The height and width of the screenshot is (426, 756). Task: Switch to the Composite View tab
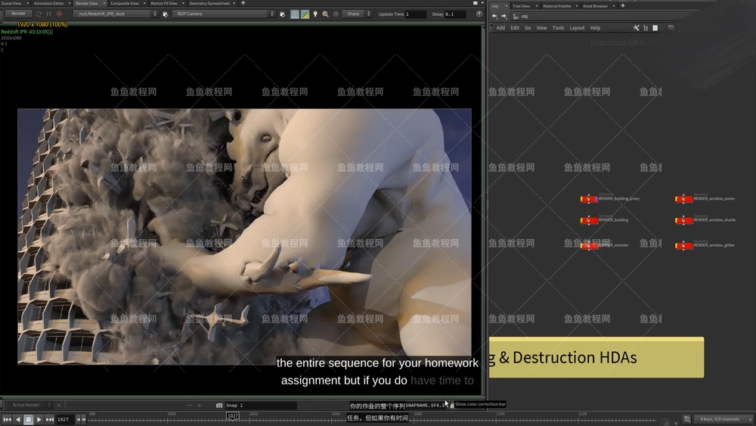[x=125, y=3]
